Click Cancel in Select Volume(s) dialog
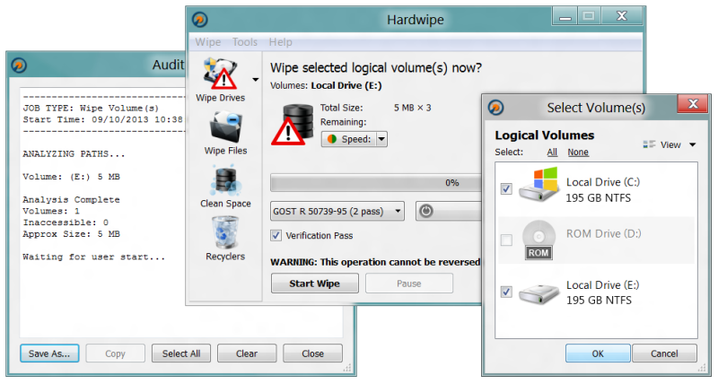Image resolution: width=718 pixels, height=384 pixels. (664, 353)
